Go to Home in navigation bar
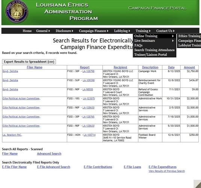Viewport: 201px width, 188px height. coord(27,31)
